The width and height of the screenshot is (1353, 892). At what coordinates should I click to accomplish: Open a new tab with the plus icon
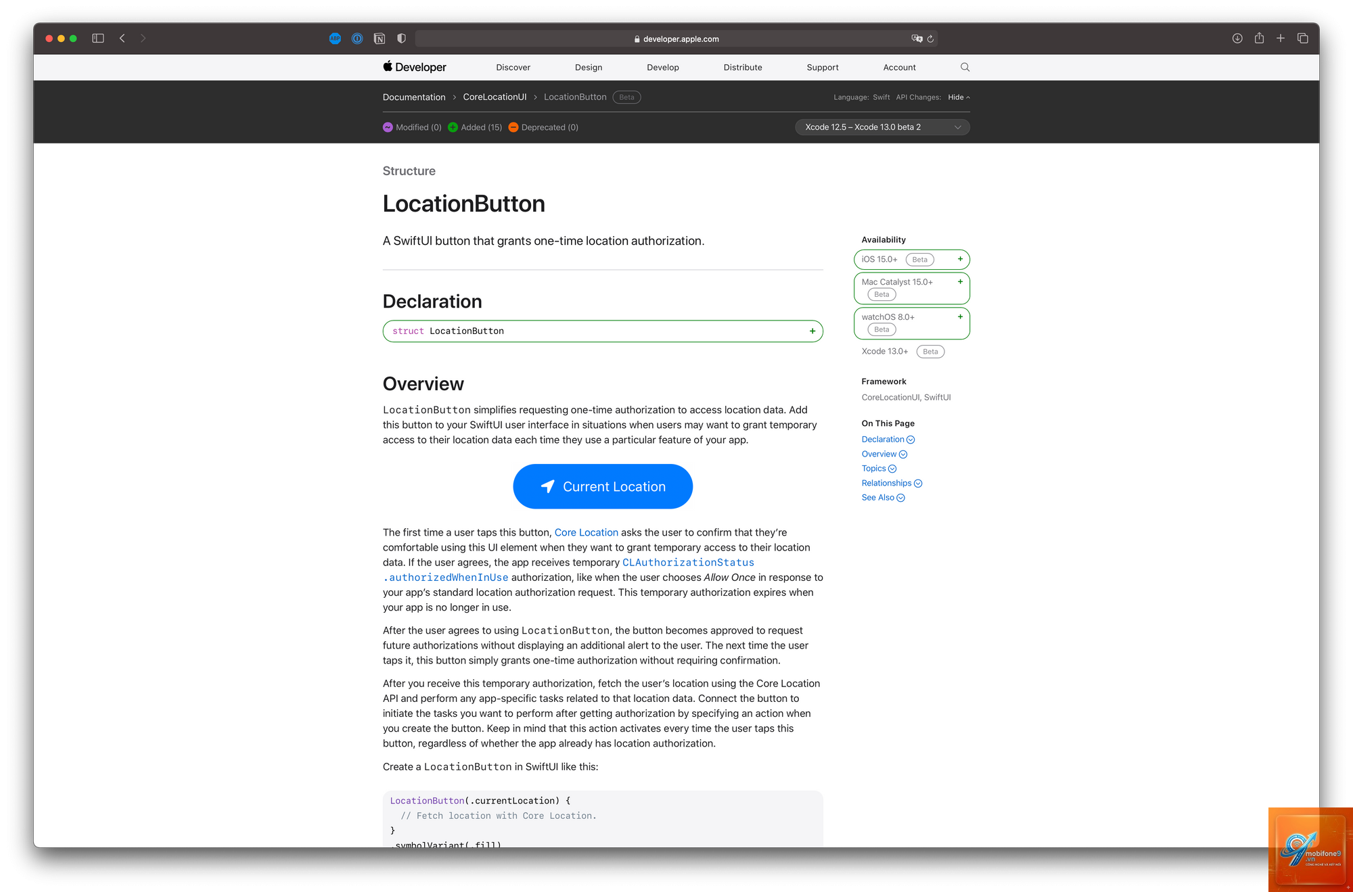tap(1281, 39)
